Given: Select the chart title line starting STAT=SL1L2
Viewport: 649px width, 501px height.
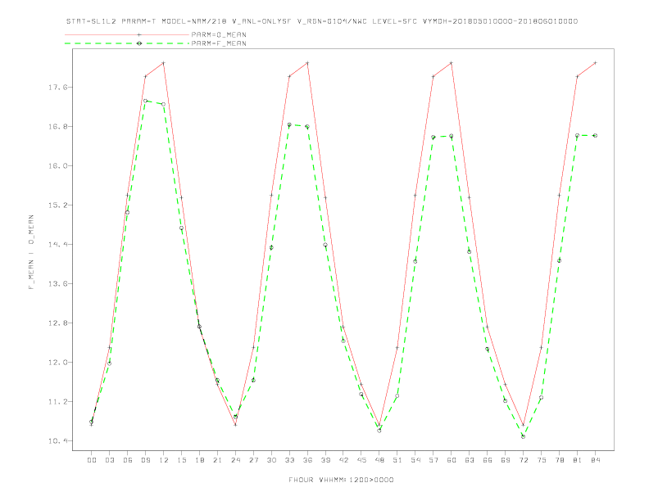Looking at the screenshot, I should coord(321,21).
